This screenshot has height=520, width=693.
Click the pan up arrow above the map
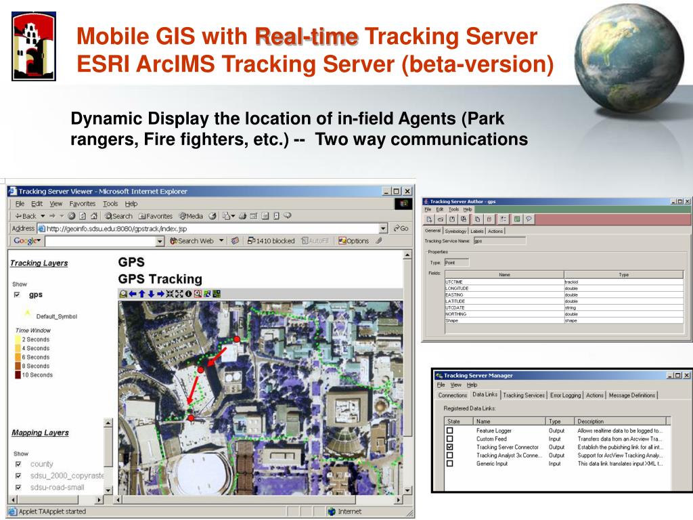click(x=142, y=294)
